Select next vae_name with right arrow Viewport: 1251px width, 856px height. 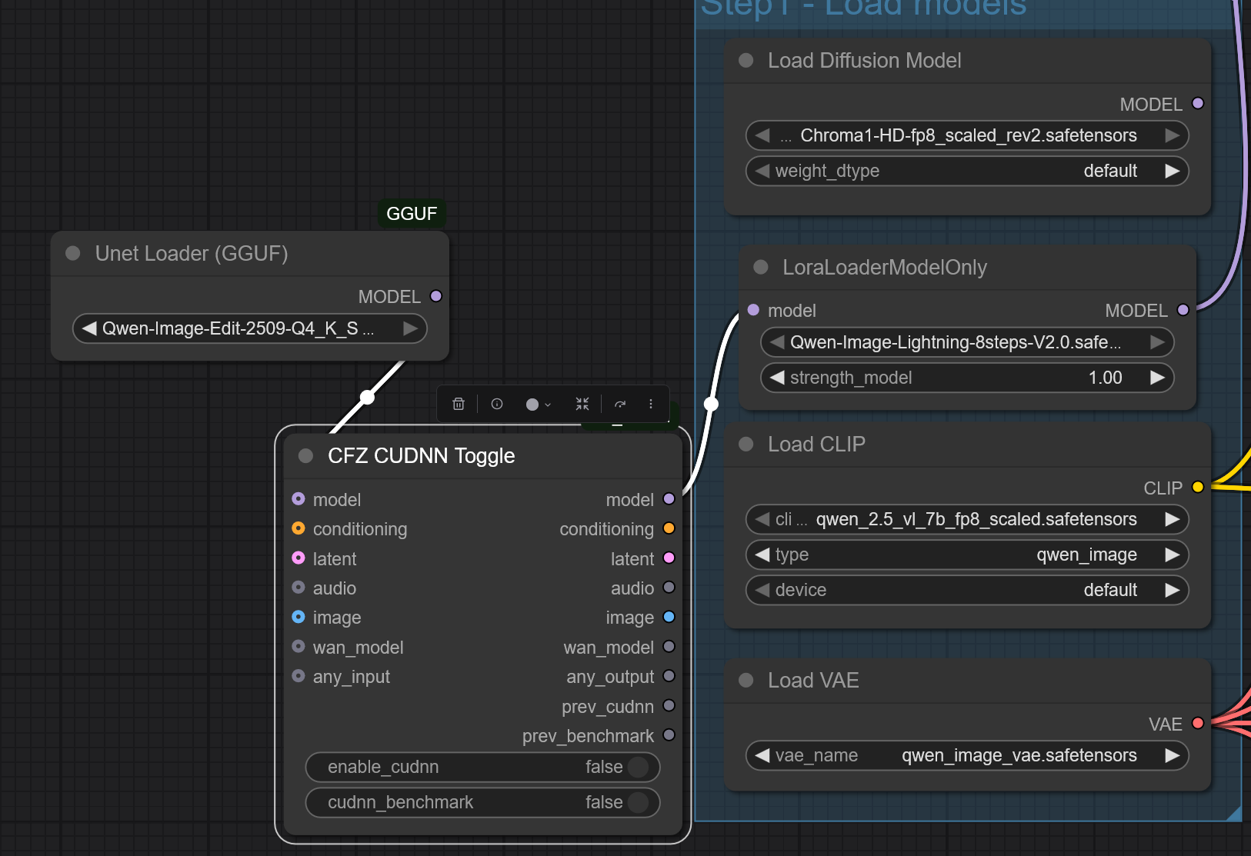tap(1172, 755)
